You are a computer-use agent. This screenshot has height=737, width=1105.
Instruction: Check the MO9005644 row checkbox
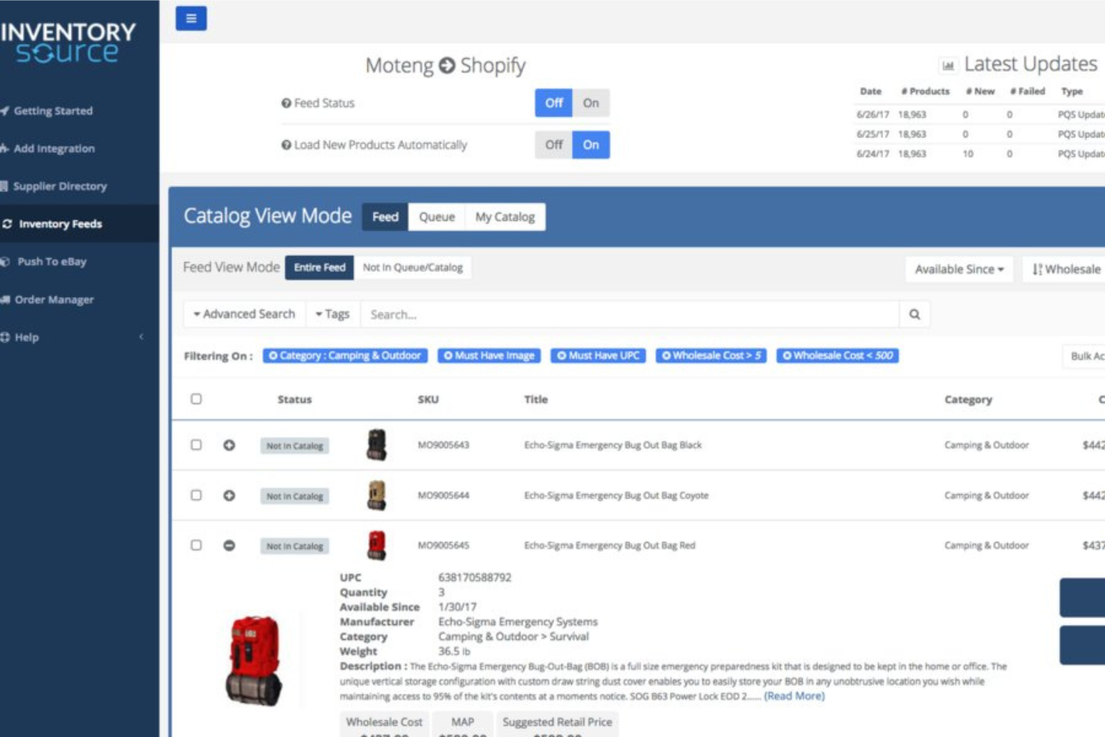tap(196, 495)
